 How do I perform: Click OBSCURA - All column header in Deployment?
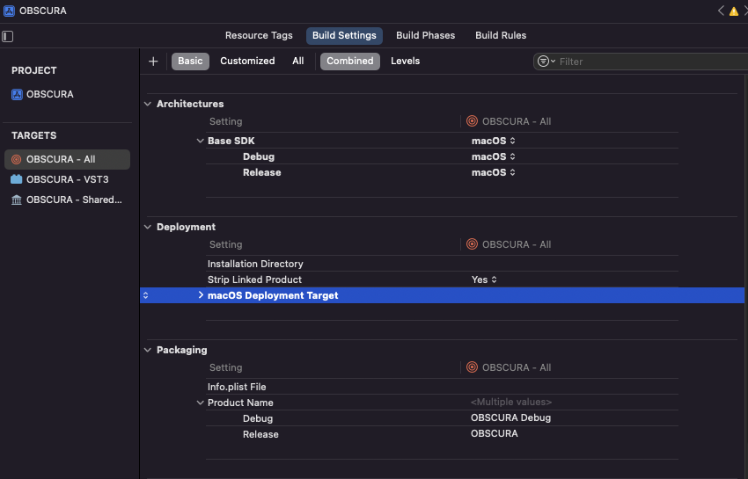pos(509,244)
